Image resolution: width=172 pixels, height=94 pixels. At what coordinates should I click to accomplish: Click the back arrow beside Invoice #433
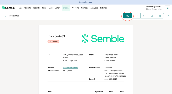click(x=5, y=16)
